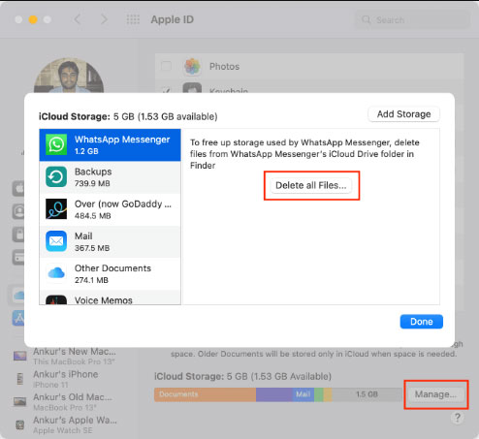Click the App Store sidebar icon behind dialog
479x439 pixels.
(18, 318)
